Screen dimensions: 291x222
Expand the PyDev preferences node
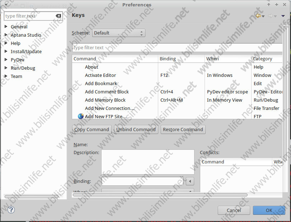pos(6,60)
